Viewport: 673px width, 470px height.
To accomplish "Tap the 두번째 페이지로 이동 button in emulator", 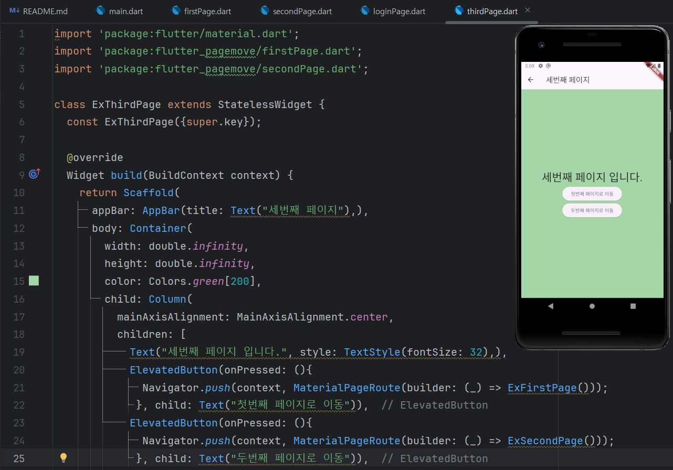I will pos(592,210).
